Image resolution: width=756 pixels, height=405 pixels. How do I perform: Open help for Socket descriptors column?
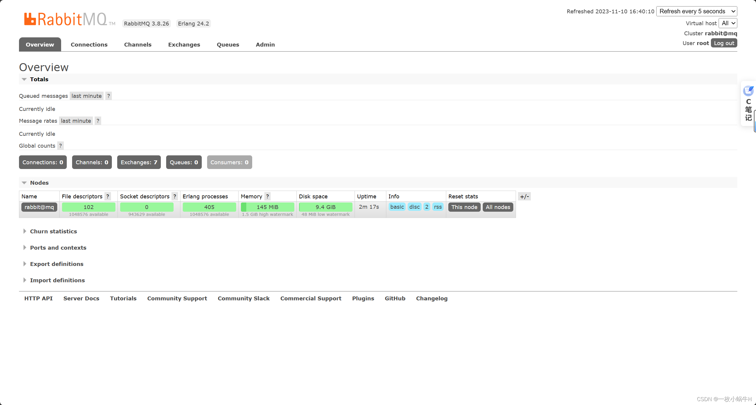coord(175,196)
